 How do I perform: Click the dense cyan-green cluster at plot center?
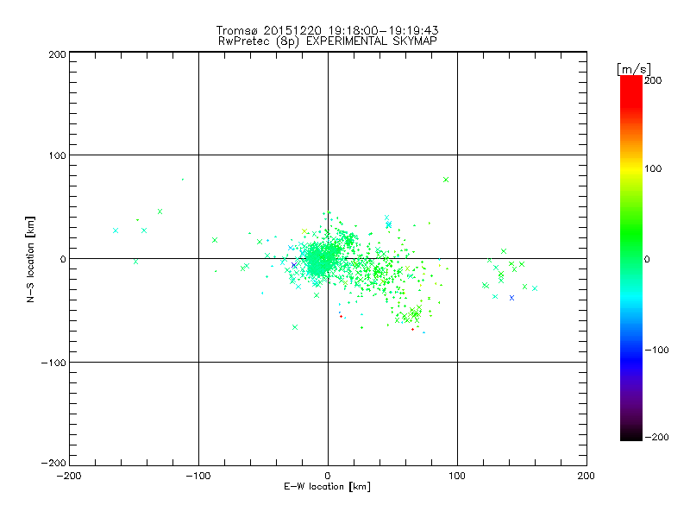click(320, 260)
